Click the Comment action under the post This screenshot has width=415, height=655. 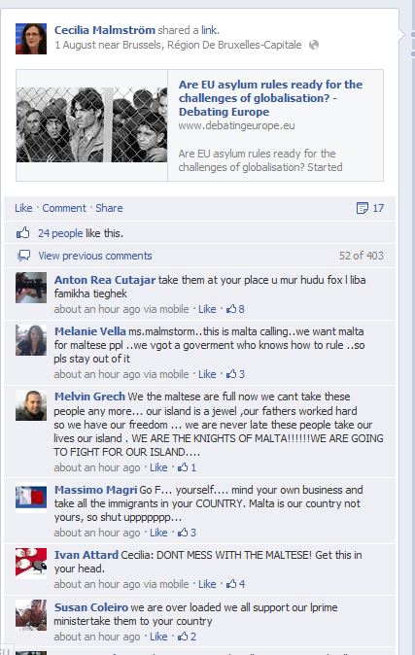64,208
